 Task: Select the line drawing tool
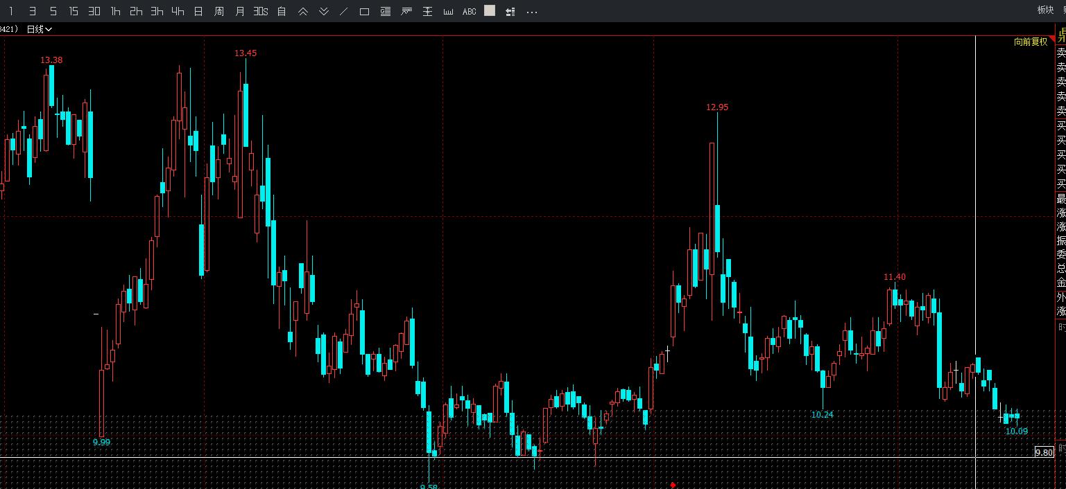(x=344, y=11)
